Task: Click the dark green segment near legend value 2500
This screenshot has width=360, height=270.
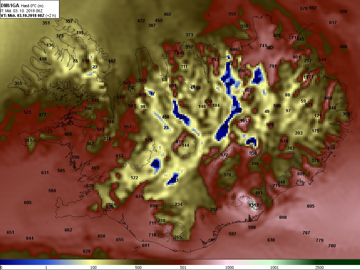Action: [338, 262]
